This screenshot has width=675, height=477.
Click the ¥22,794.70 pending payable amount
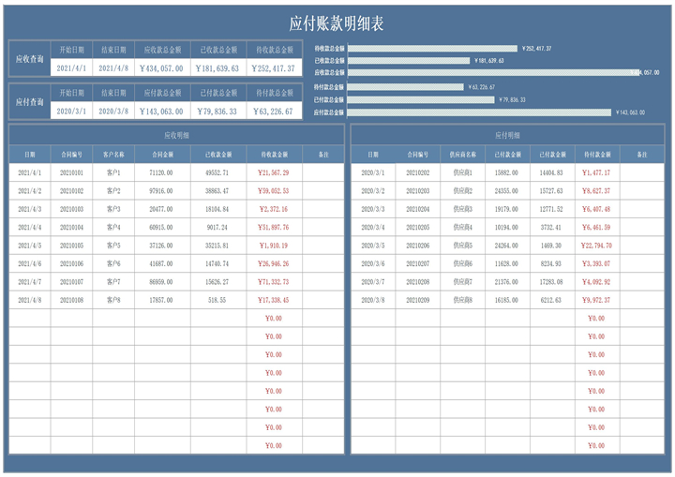[x=596, y=246]
